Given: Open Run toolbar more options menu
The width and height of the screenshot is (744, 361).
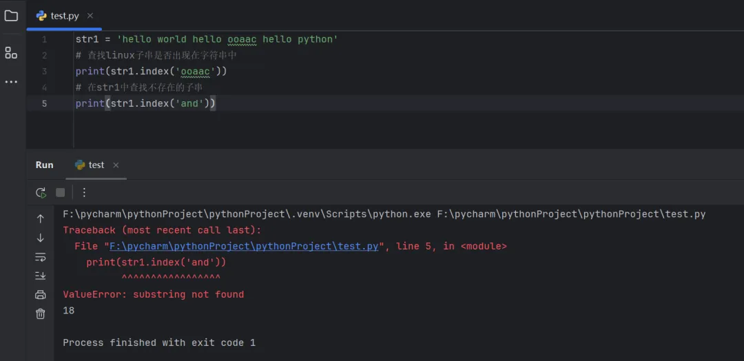Looking at the screenshot, I should point(84,192).
